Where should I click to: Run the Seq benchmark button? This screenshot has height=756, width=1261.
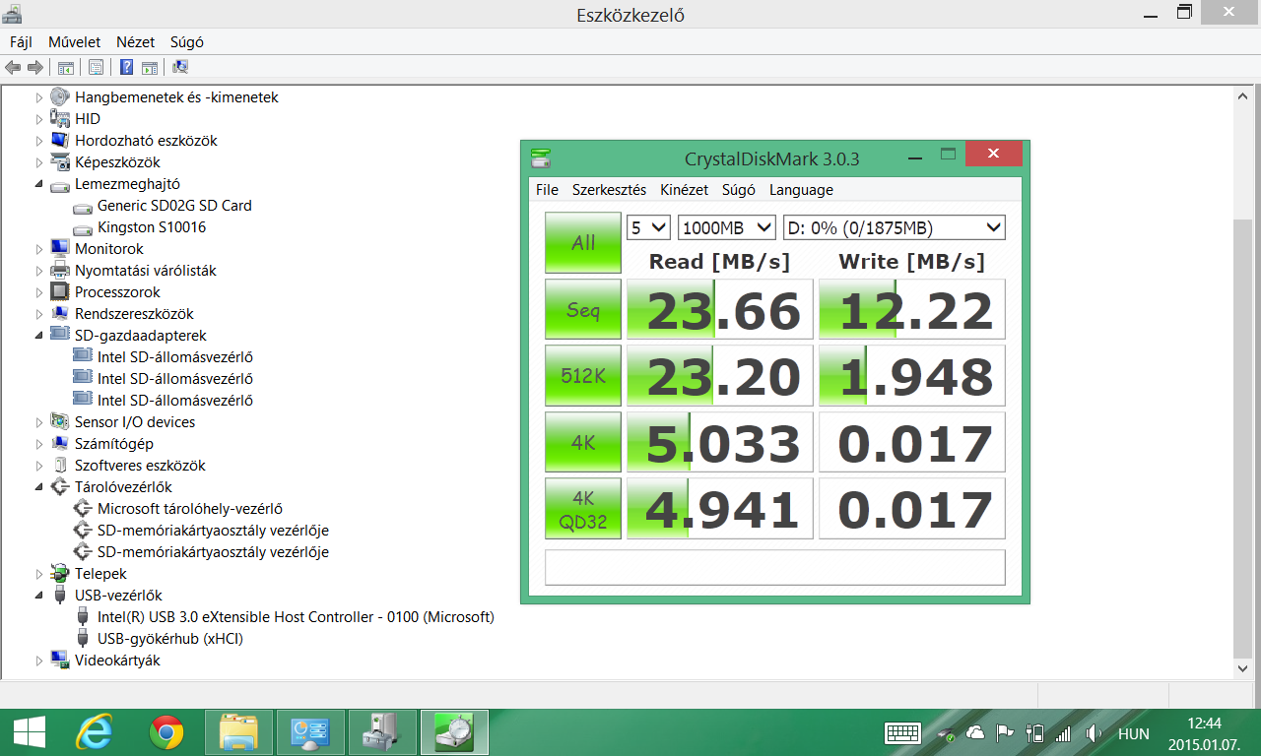click(583, 309)
